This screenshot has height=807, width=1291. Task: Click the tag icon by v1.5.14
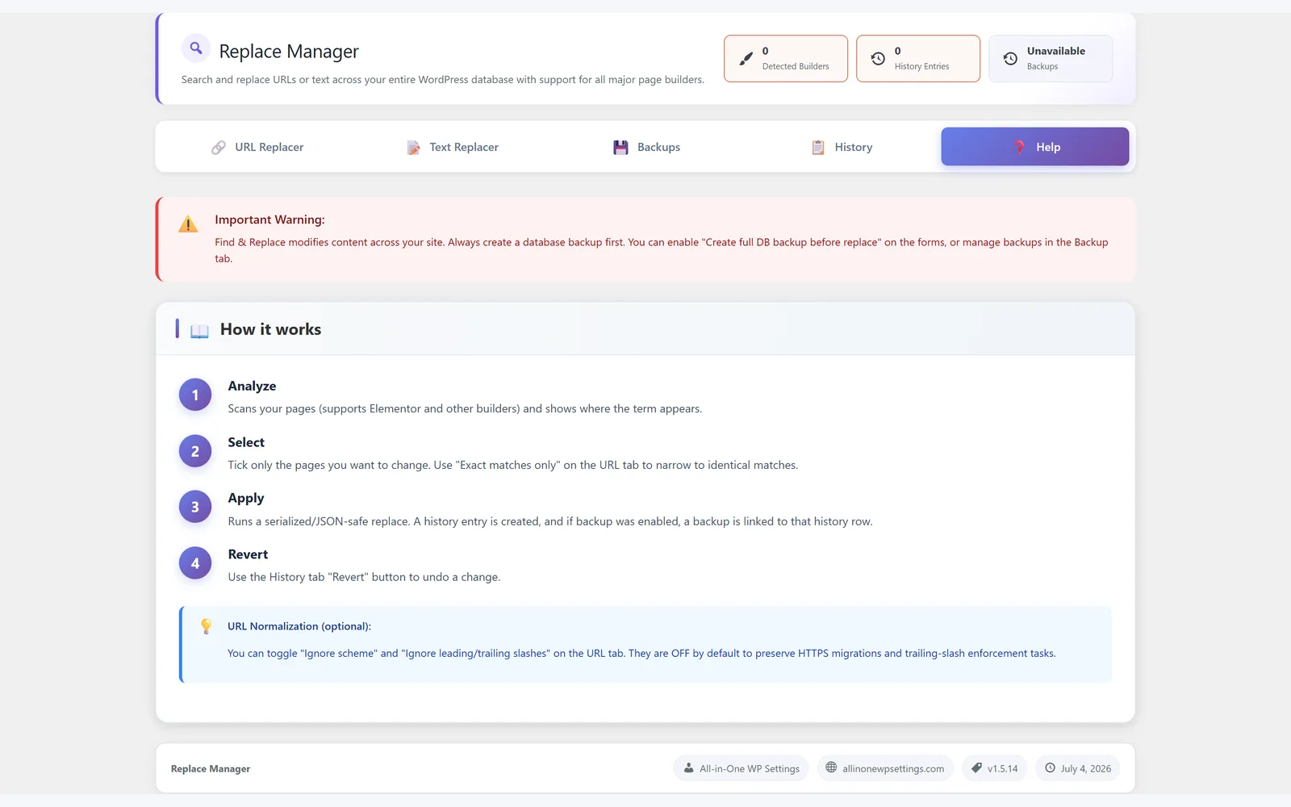click(x=976, y=768)
